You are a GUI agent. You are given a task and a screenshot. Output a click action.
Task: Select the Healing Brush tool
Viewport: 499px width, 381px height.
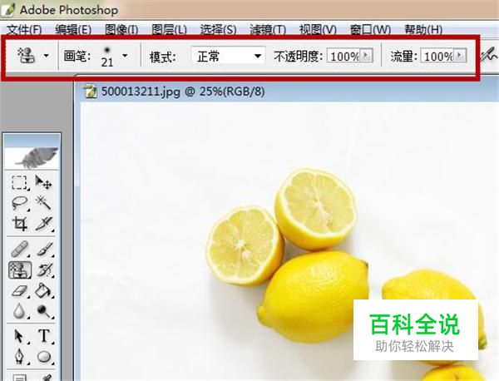[x=19, y=250]
